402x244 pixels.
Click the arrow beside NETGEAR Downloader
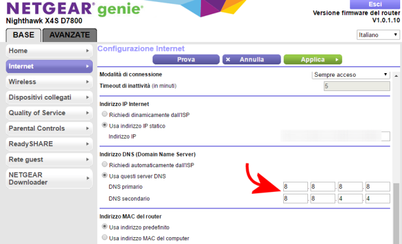(x=87, y=178)
